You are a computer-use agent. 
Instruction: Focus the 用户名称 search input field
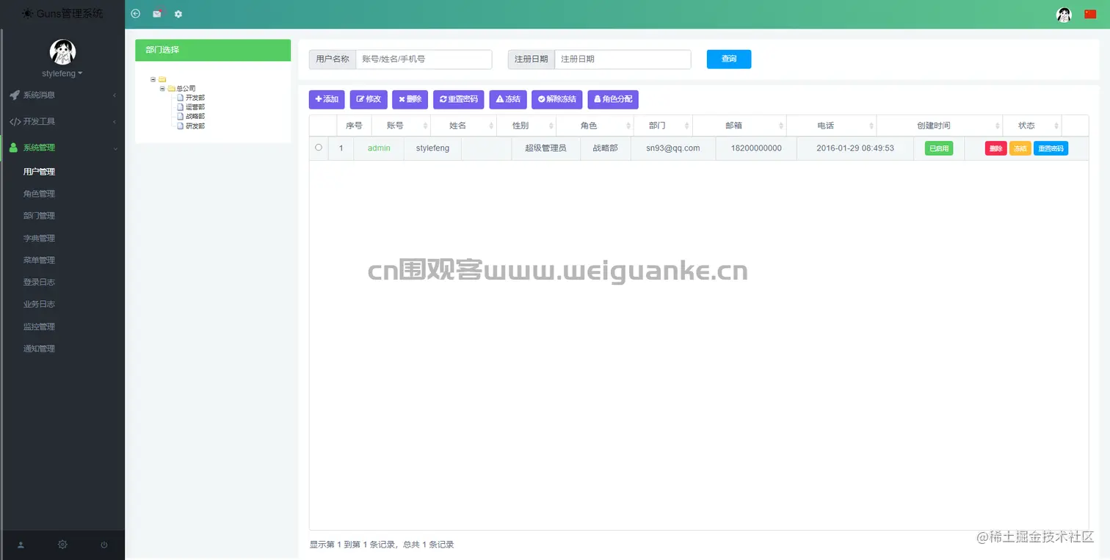pyautogui.click(x=424, y=59)
